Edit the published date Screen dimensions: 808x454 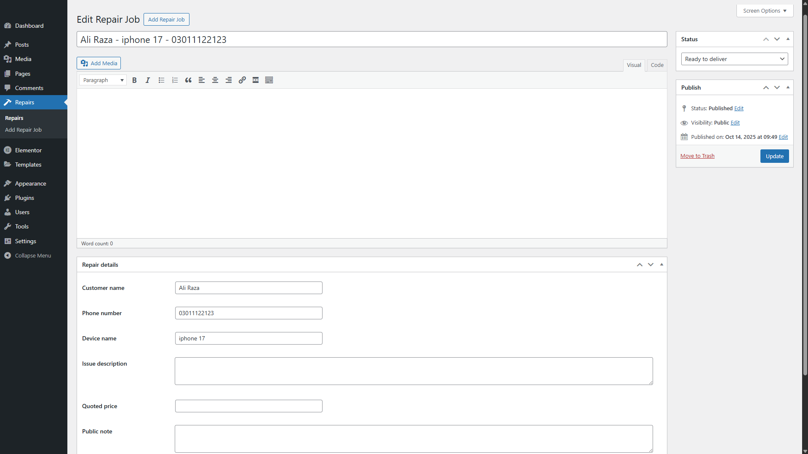[783, 137]
